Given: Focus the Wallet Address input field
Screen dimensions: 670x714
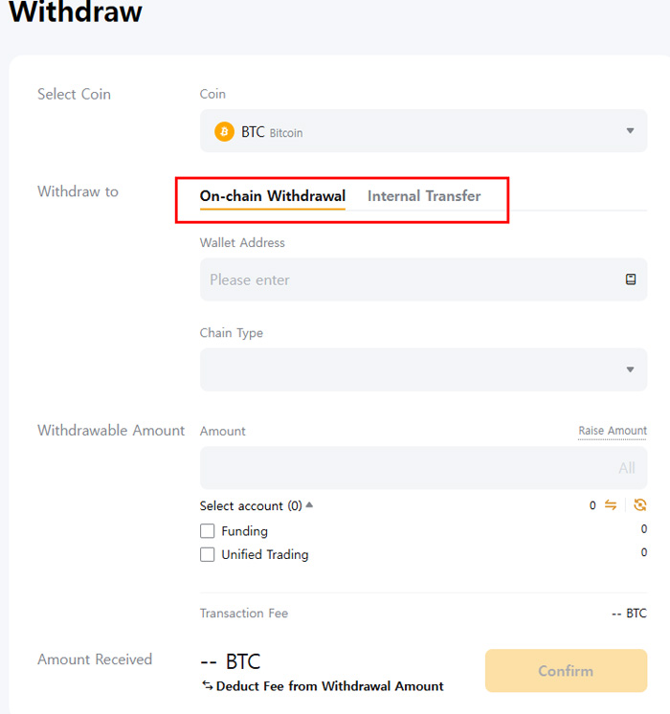Looking at the screenshot, I should [412, 279].
